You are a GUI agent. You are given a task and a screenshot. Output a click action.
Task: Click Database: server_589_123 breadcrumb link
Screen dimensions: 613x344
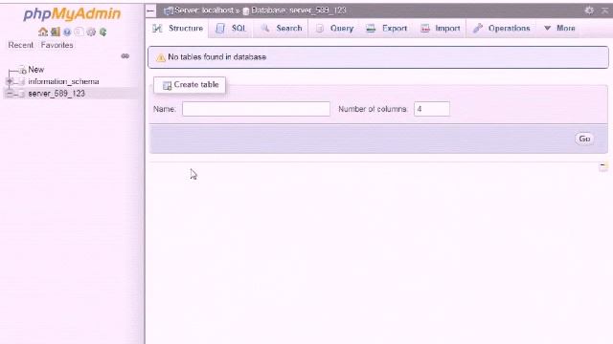pyautogui.click(x=299, y=11)
